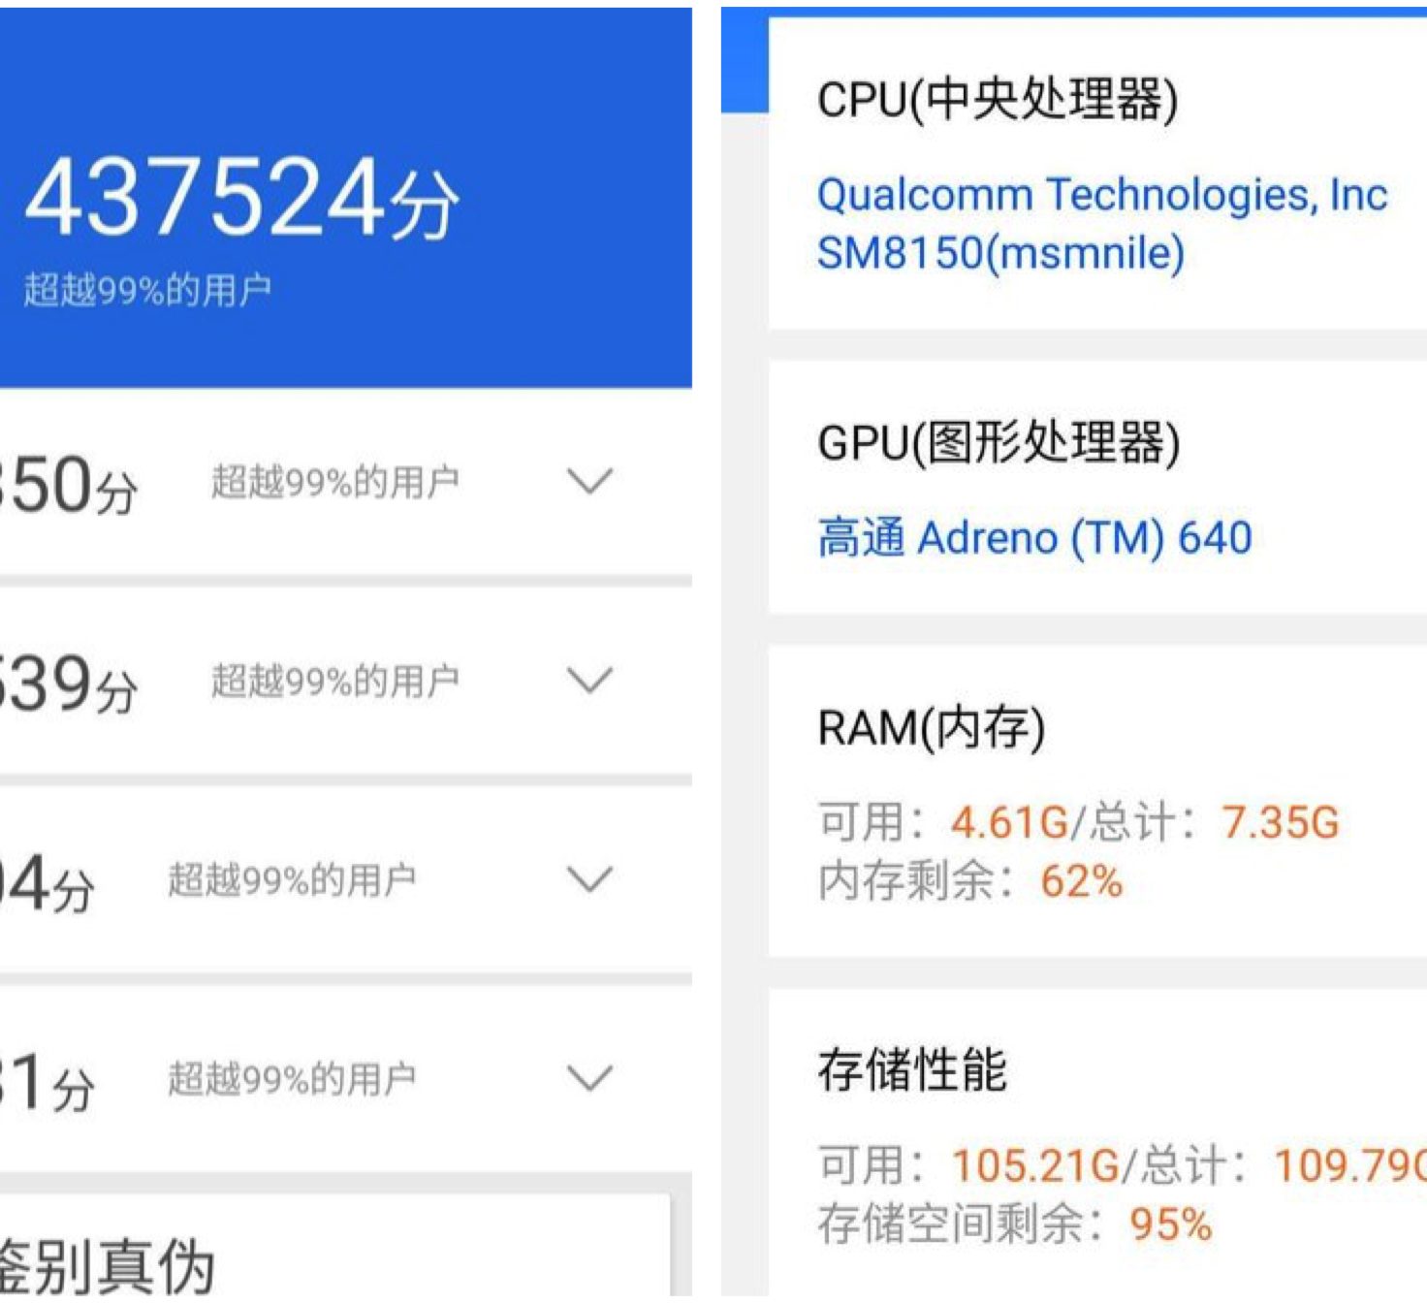Tap the available storage value 105.21G

coord(1035,1165)
